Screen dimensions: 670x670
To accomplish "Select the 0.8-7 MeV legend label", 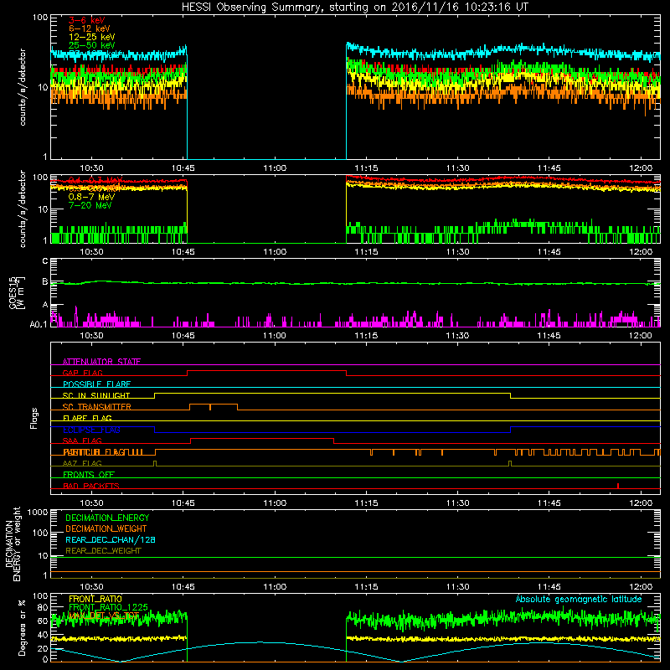I will (x=91, y=197).
